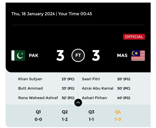
Task: Click the Malaysia flag icon
Action: click(x=138, y=55)
